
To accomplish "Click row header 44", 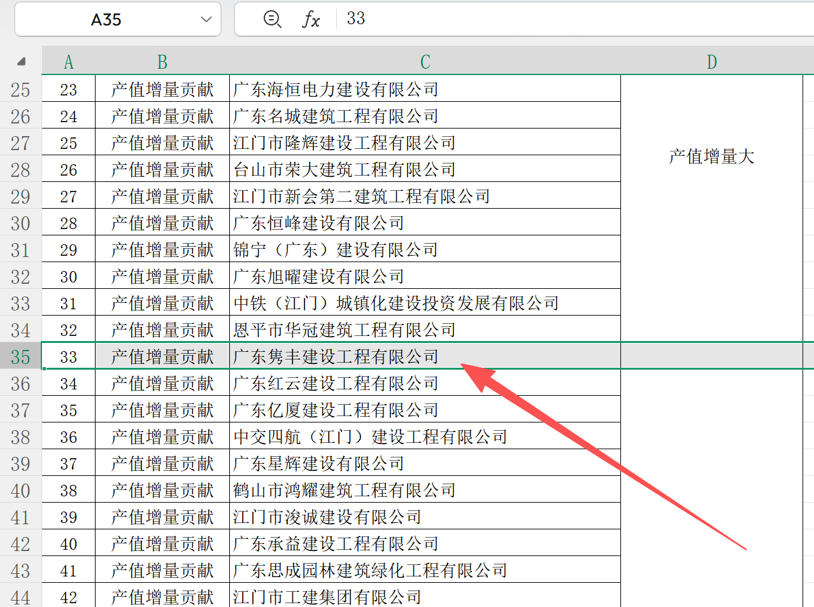I will point(20,597).
